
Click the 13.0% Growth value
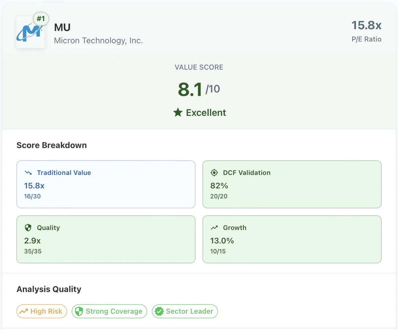click(222, 240)
